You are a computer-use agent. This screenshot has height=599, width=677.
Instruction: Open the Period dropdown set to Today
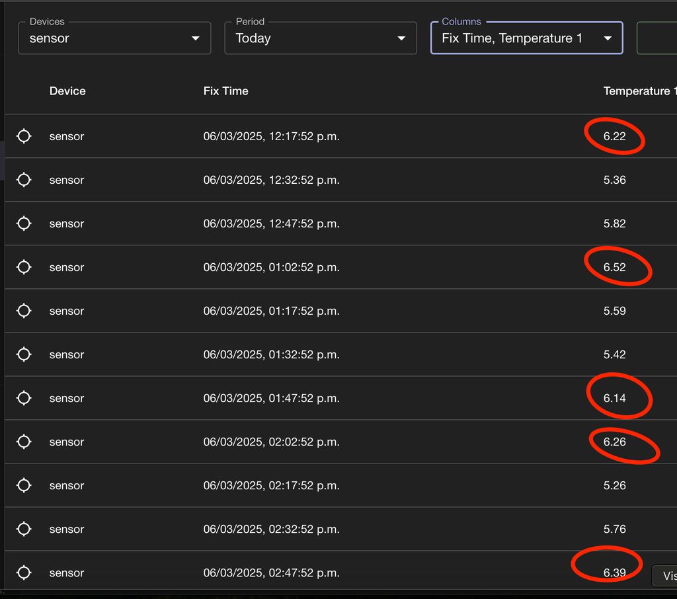tap(321, 38)
